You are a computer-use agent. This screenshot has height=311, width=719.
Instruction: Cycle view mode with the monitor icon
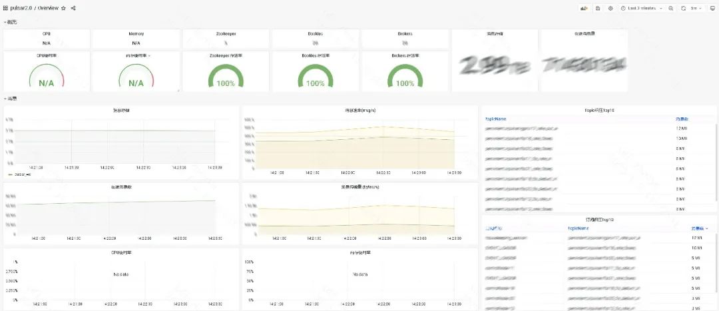[712, 8]
